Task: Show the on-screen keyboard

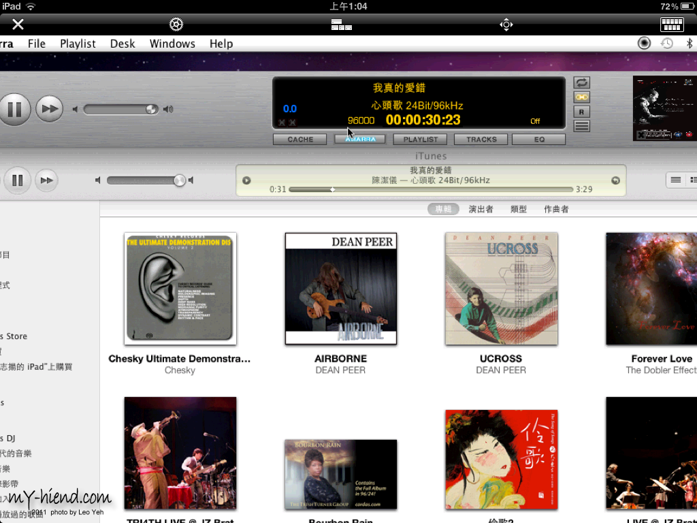Action: 672,25
